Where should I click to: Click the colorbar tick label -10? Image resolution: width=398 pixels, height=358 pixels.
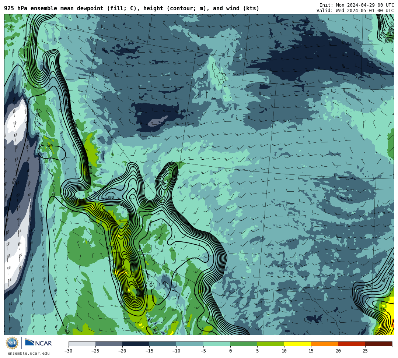pos(176,351)
